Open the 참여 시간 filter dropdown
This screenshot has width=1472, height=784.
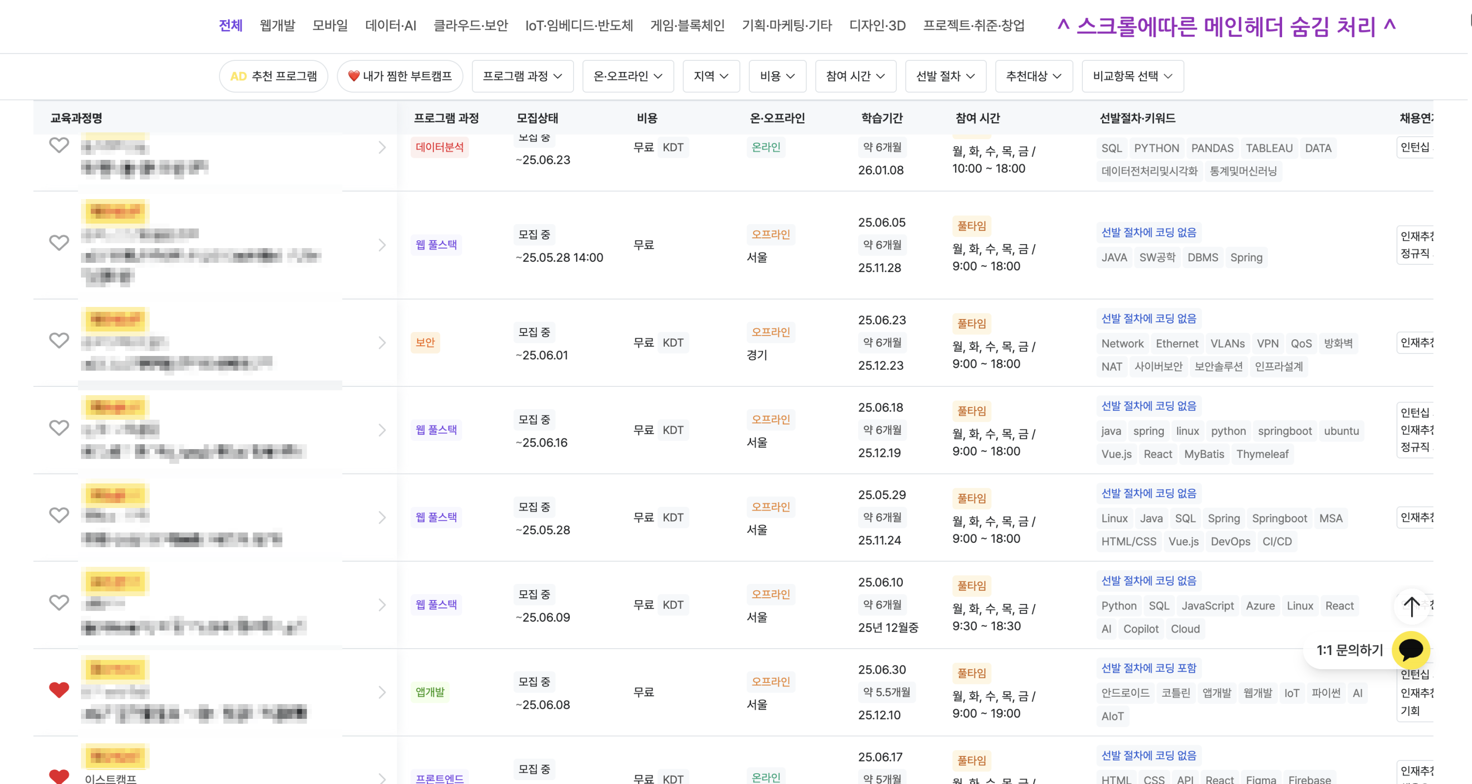(x=855, y=76)
